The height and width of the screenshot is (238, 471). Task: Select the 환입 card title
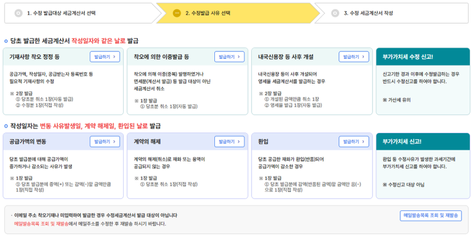coord(263,141)
